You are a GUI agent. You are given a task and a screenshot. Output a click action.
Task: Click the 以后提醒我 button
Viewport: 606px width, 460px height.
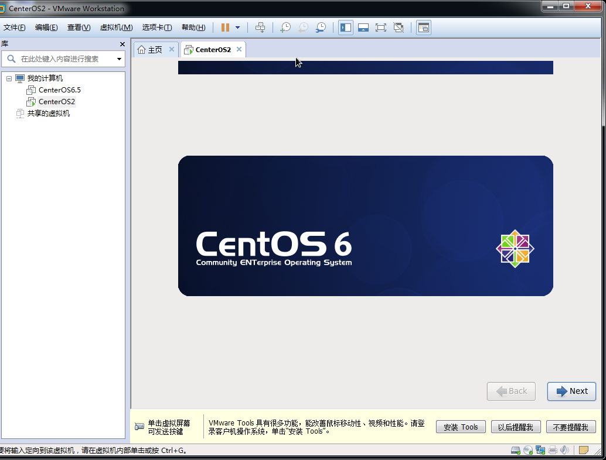(x=516, y=427)
